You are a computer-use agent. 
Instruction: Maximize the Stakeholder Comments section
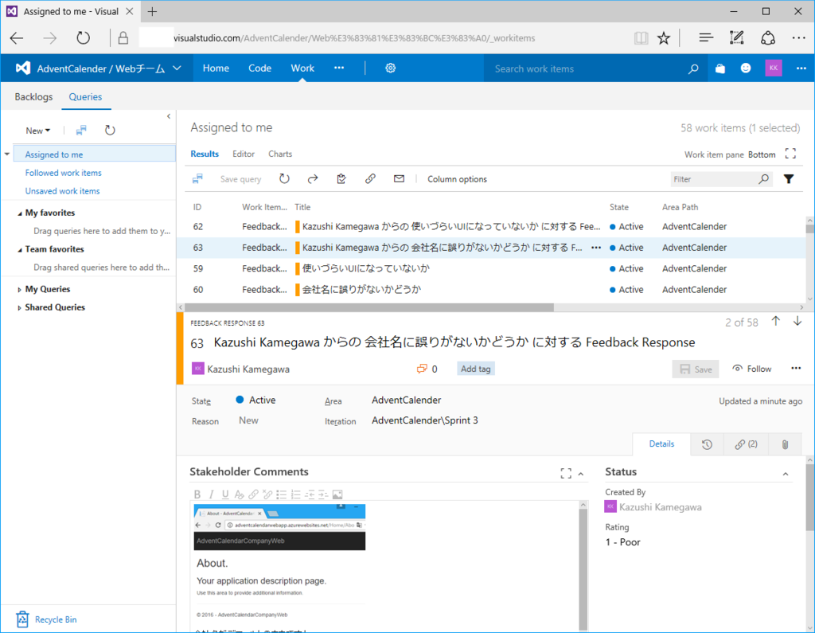coord(566,473)
